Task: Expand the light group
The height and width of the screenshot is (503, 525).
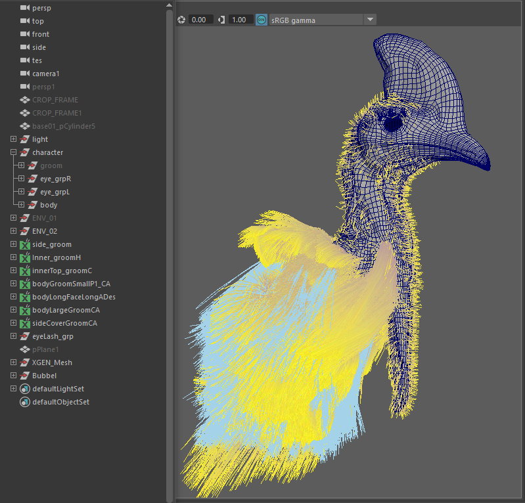Action: (x=13, y=139)
